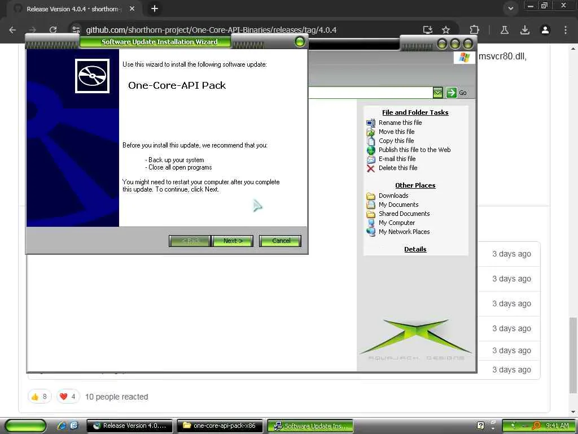Screen dimensions: 578x434
Task: Bookmark this page with the star icon
Action: tap(446, 30)
